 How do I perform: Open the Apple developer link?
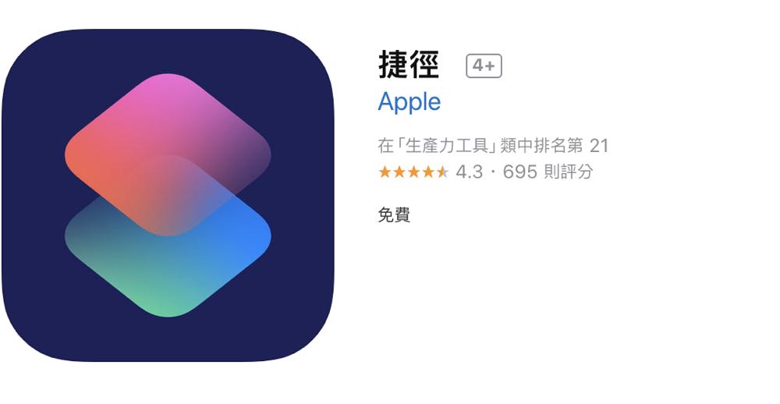[x=409, y=102]
